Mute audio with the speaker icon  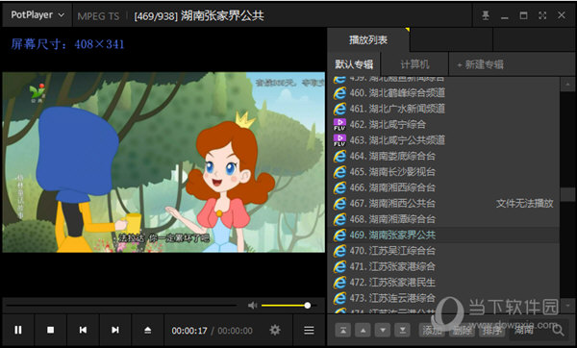point(252,305)
